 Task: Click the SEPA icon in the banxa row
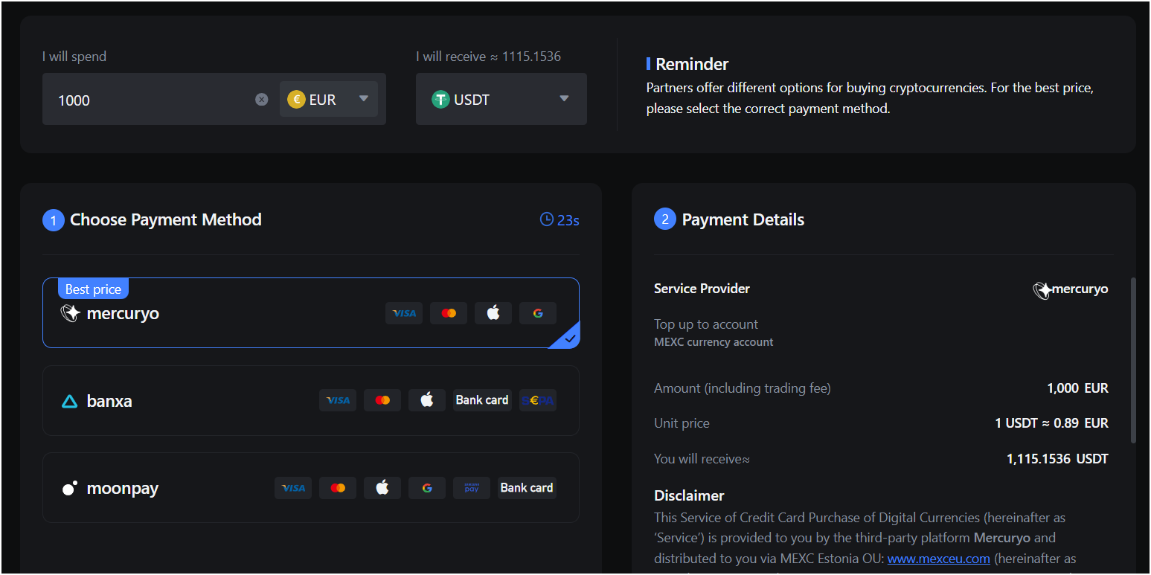[538, 400]
